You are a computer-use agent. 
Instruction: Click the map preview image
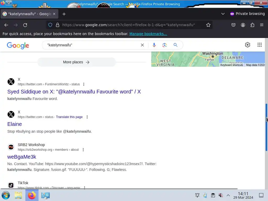pyautogui.click(x=208, y=59)
